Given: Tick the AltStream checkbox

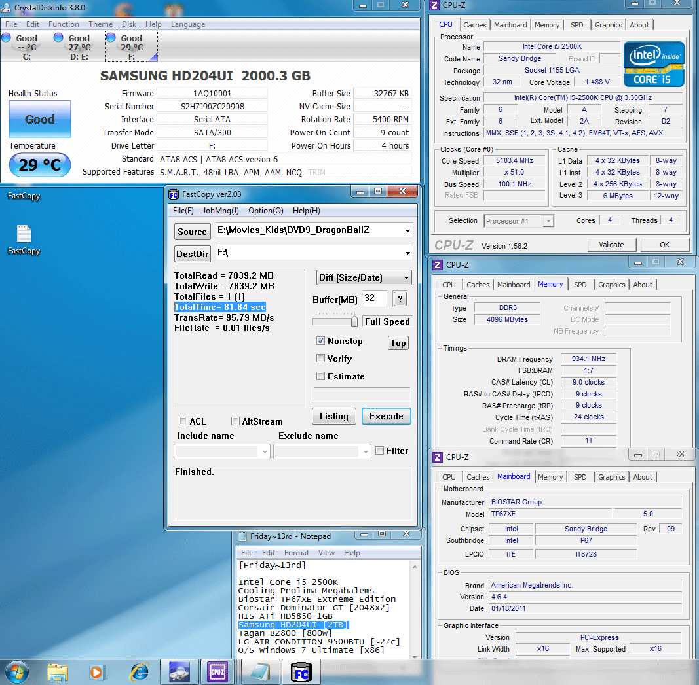Looking at the screenshot, I should pyautogui.click(x=235, y=421).
